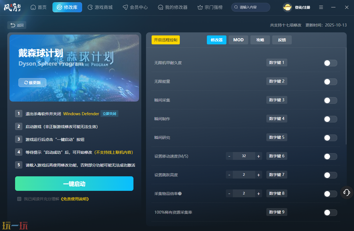The image size is (354, 231).
Task: Toggle 设置跳跃高度 switch
Action: point(331,175)
